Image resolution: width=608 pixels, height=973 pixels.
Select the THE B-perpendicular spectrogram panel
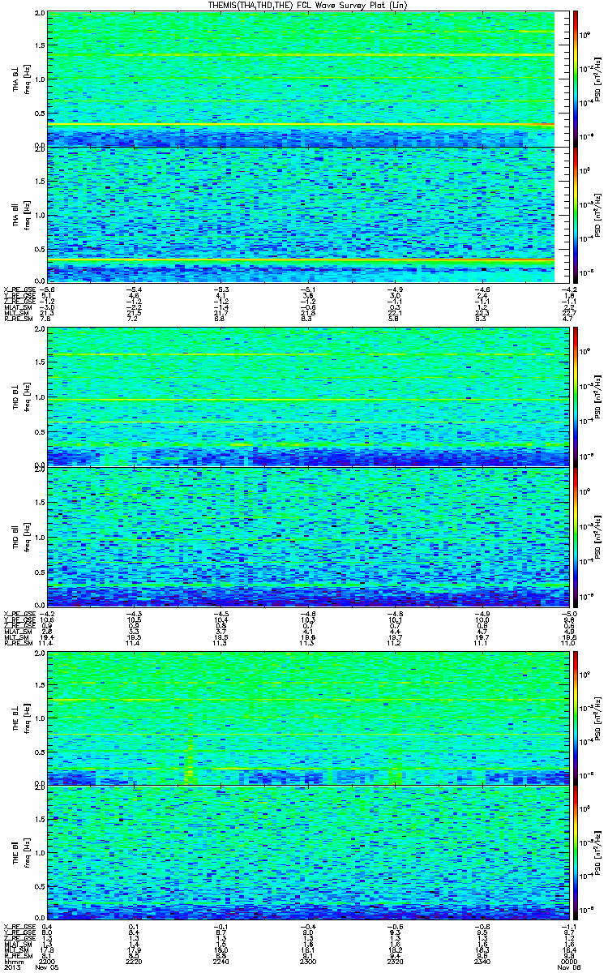[300, 718]
